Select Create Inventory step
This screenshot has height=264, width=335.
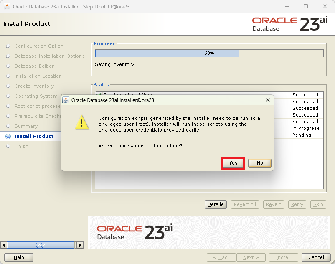coord(34,86)
